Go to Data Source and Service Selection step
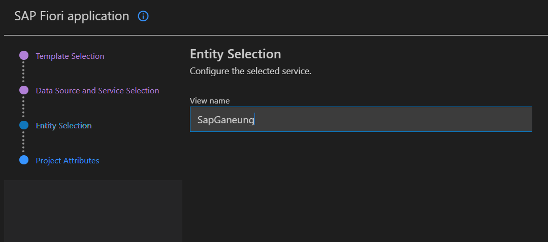 pyautogui.click(x=98, y=90)
